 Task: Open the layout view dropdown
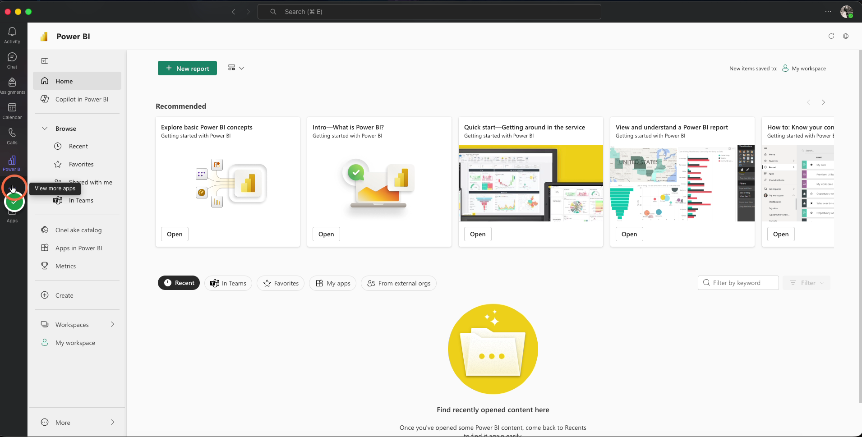click(x=236, y=68)
